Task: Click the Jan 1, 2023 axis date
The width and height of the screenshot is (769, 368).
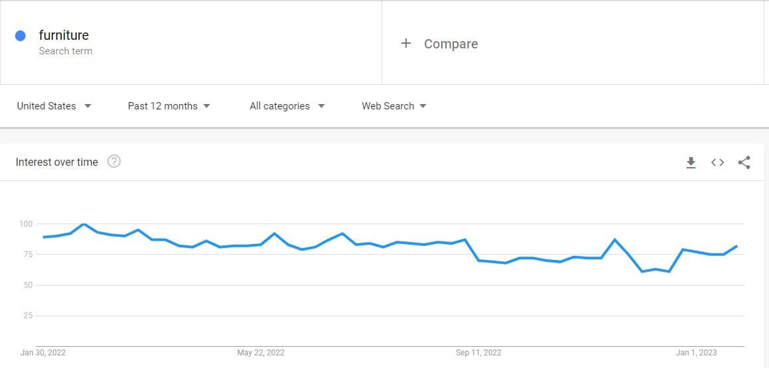Action: point(697,353)
